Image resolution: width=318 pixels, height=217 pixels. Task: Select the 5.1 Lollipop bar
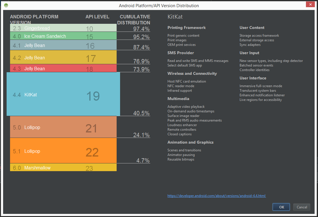click(63, 150)
